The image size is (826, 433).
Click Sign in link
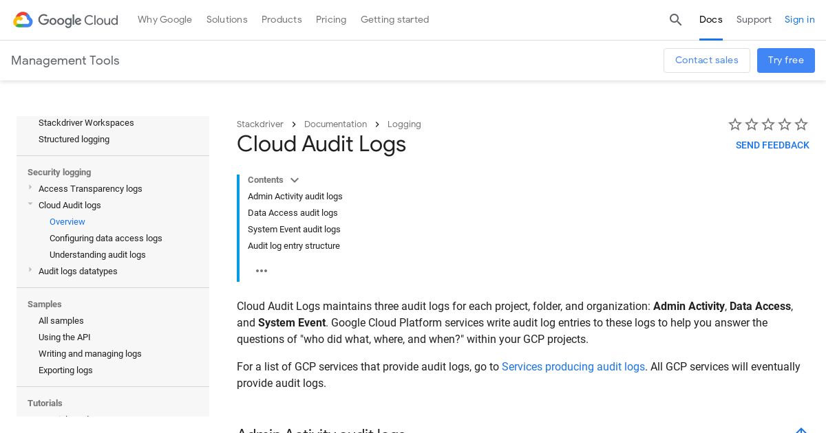pyautogui.click(x=800, y=20)
